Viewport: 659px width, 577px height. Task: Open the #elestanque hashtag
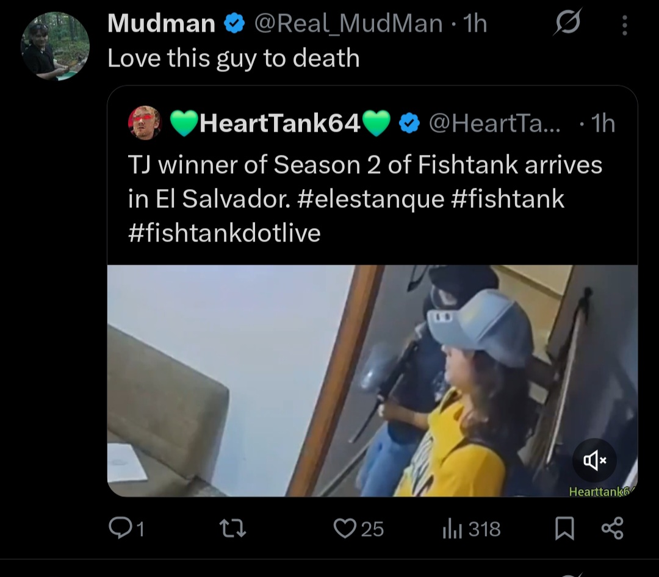click(x=371, y=199)
